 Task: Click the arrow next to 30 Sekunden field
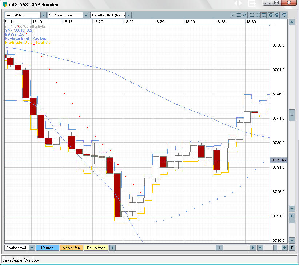86,15
